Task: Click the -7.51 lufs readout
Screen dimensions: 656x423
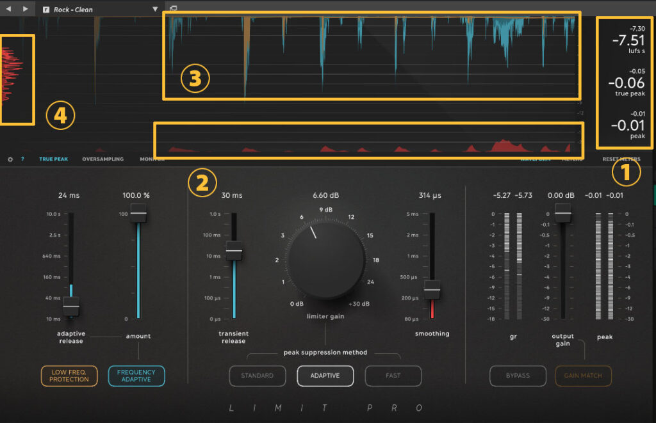Action: point(628,40)
